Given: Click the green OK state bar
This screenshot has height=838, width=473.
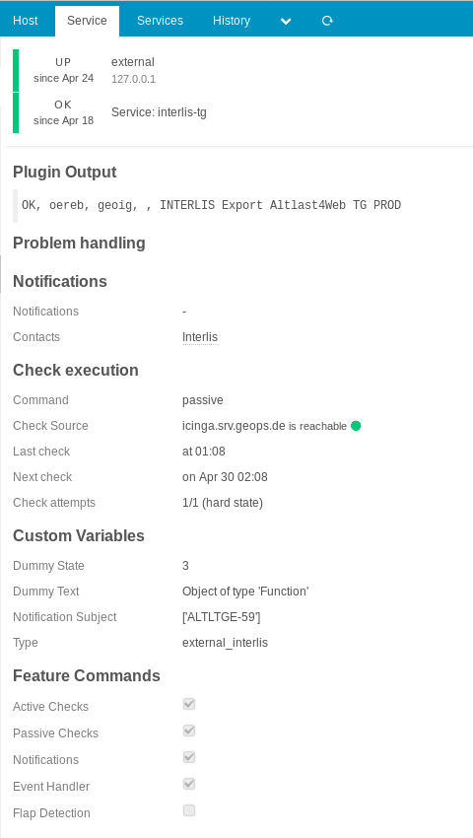Looking at the screenshot, I should click(x=16, y=112).
